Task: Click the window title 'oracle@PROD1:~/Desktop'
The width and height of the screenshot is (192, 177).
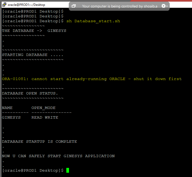Action: [x=26, y=5]
